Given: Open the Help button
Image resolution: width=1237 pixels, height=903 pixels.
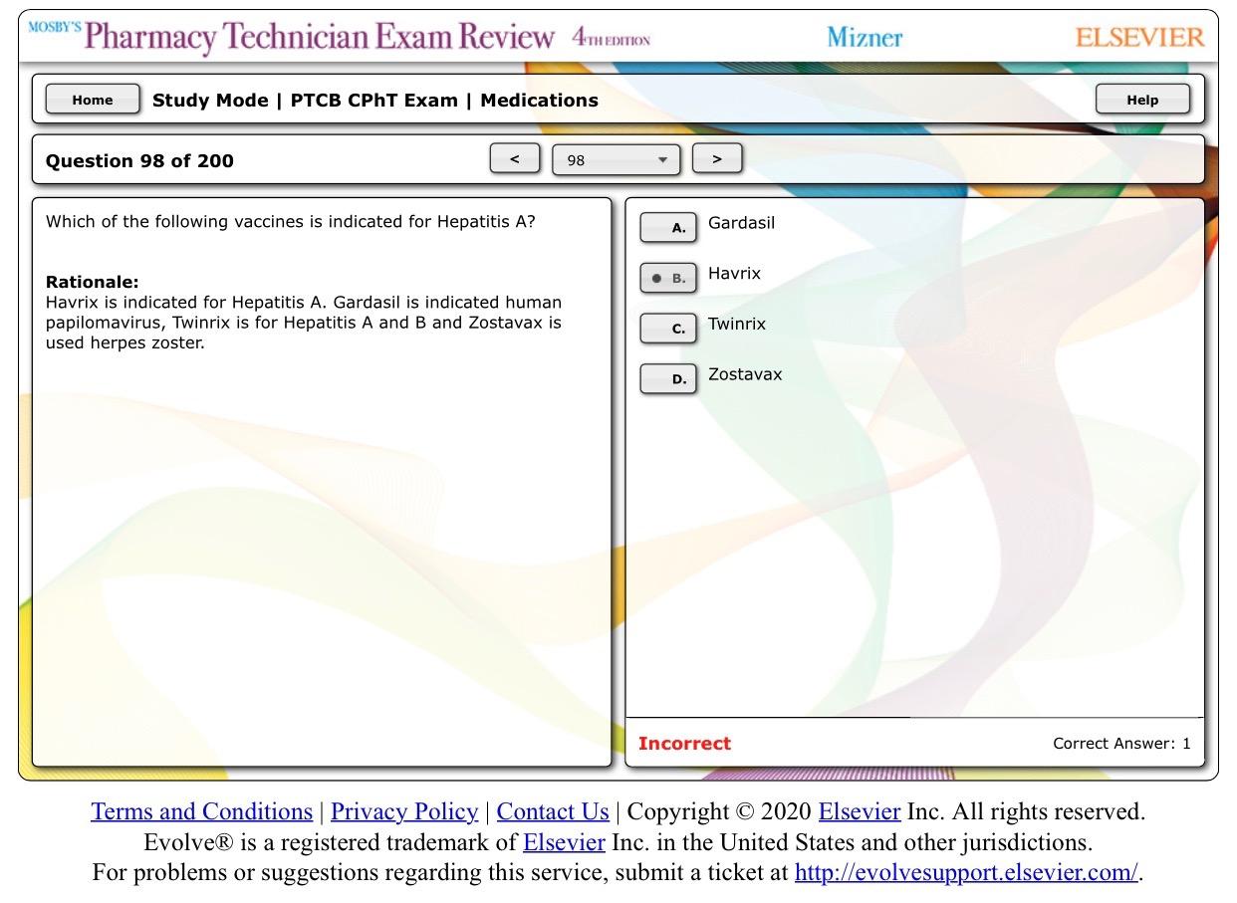Looking at the screenshot, I should (1142, 100).
